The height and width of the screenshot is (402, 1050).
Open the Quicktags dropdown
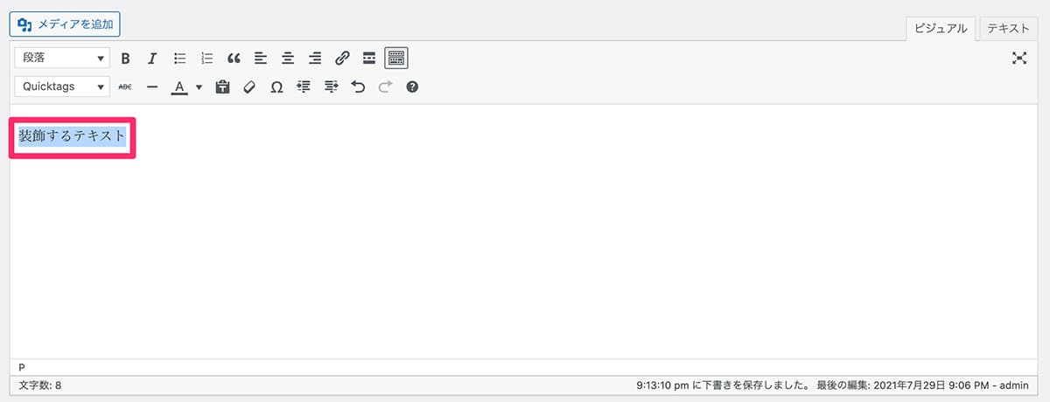click(62, 87)
